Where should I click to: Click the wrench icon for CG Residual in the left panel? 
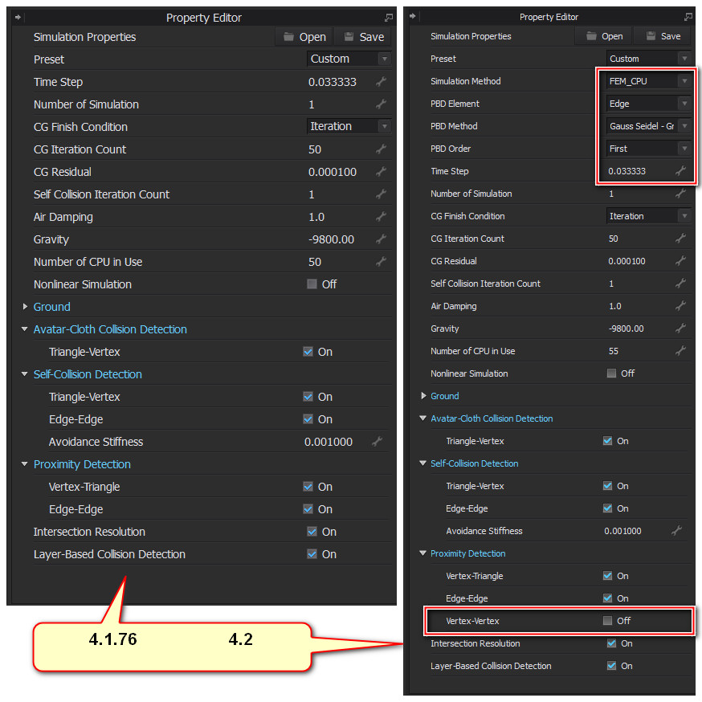(381, 172)
